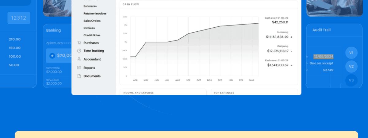Click the Accountant person icon

79,59
